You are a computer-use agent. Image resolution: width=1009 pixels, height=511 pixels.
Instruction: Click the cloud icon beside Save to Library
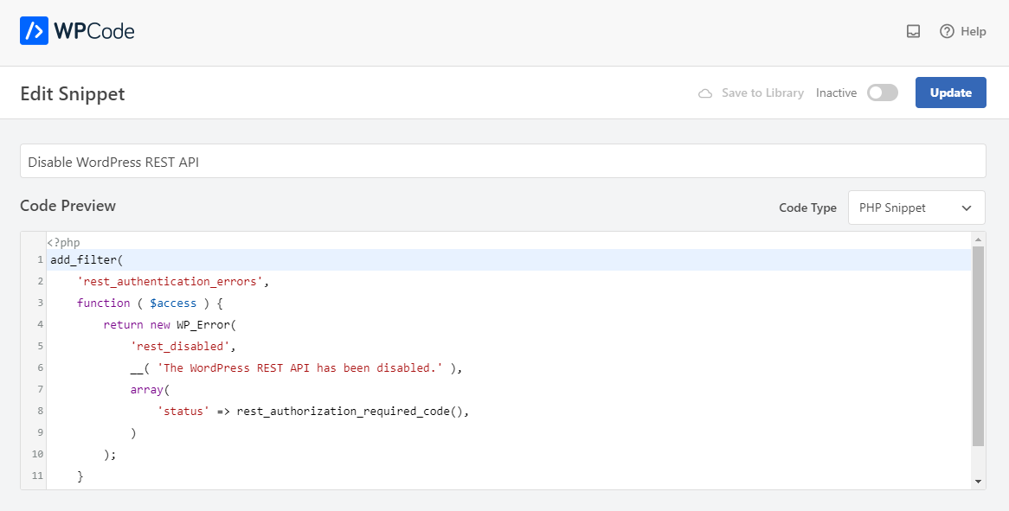(x=705, y=93)
